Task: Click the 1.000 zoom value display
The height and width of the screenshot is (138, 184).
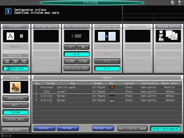Action: [77, 36]
